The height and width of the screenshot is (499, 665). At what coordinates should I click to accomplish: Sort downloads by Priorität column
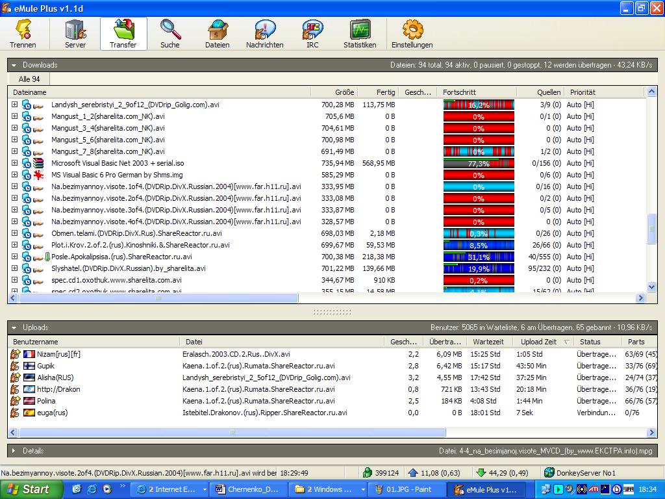[604, 92]
